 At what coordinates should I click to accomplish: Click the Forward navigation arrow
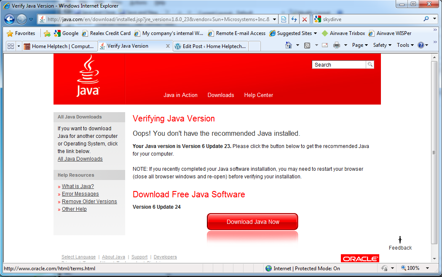coord(21,19)
